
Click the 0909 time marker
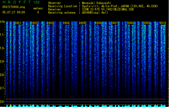point(147,23)
